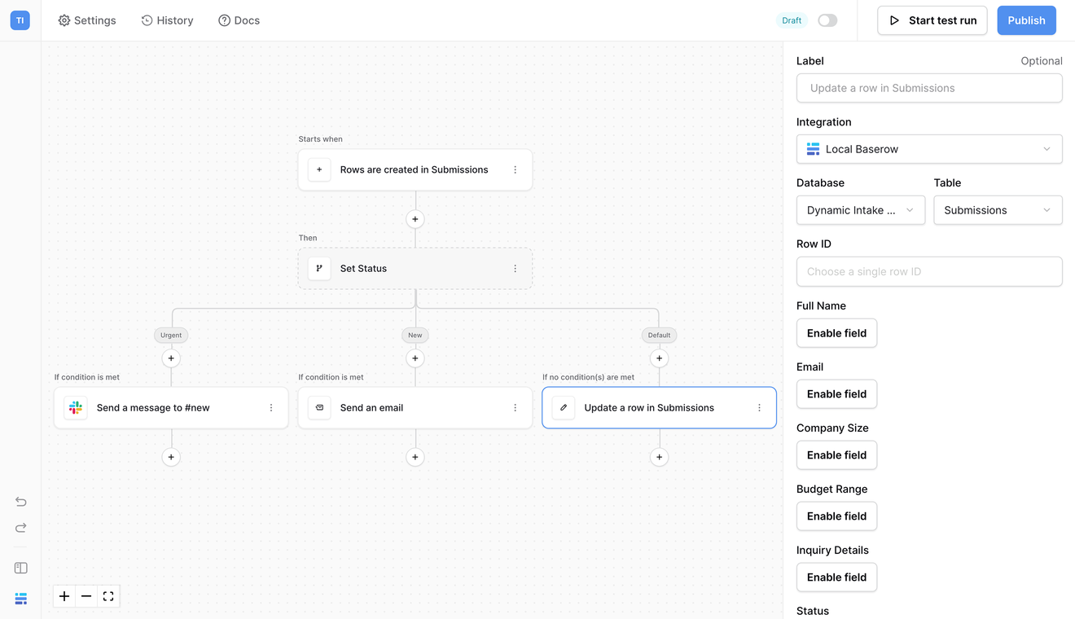Click the undo arrow icon

click(x=21, y=502)
